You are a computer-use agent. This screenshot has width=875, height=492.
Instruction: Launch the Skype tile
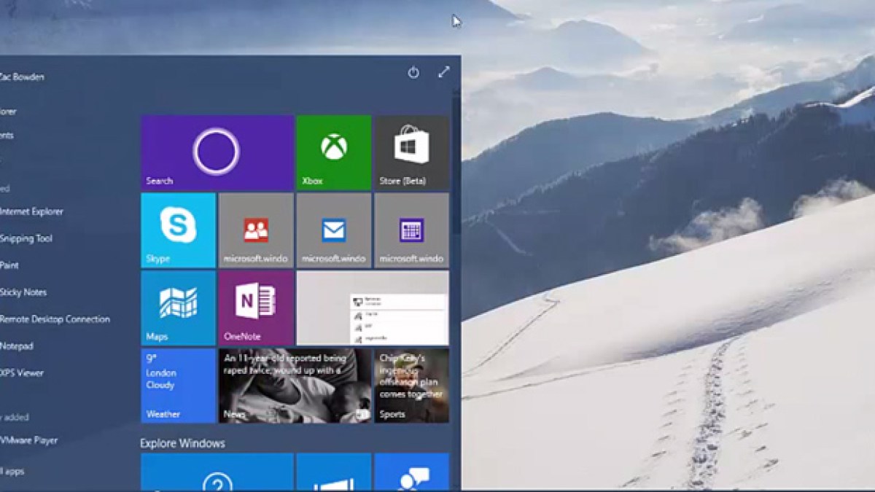coord(178,230)
